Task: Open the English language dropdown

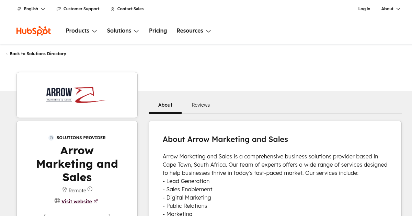Action: click(31, 9)
